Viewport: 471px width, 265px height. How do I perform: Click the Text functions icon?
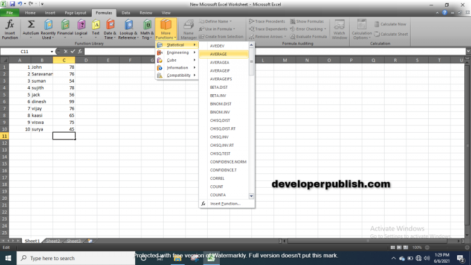pyautogui.click(x=95, y=29)
